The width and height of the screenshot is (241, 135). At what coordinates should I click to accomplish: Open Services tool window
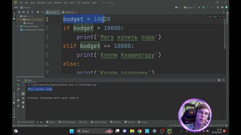[x=143, y=122]
